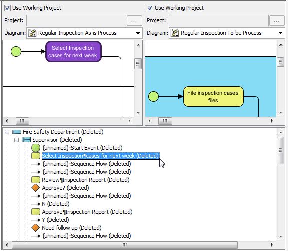Select Fire Safety Department (Deleted) row
The image size is (288, 251).
[x=63, y=132]
